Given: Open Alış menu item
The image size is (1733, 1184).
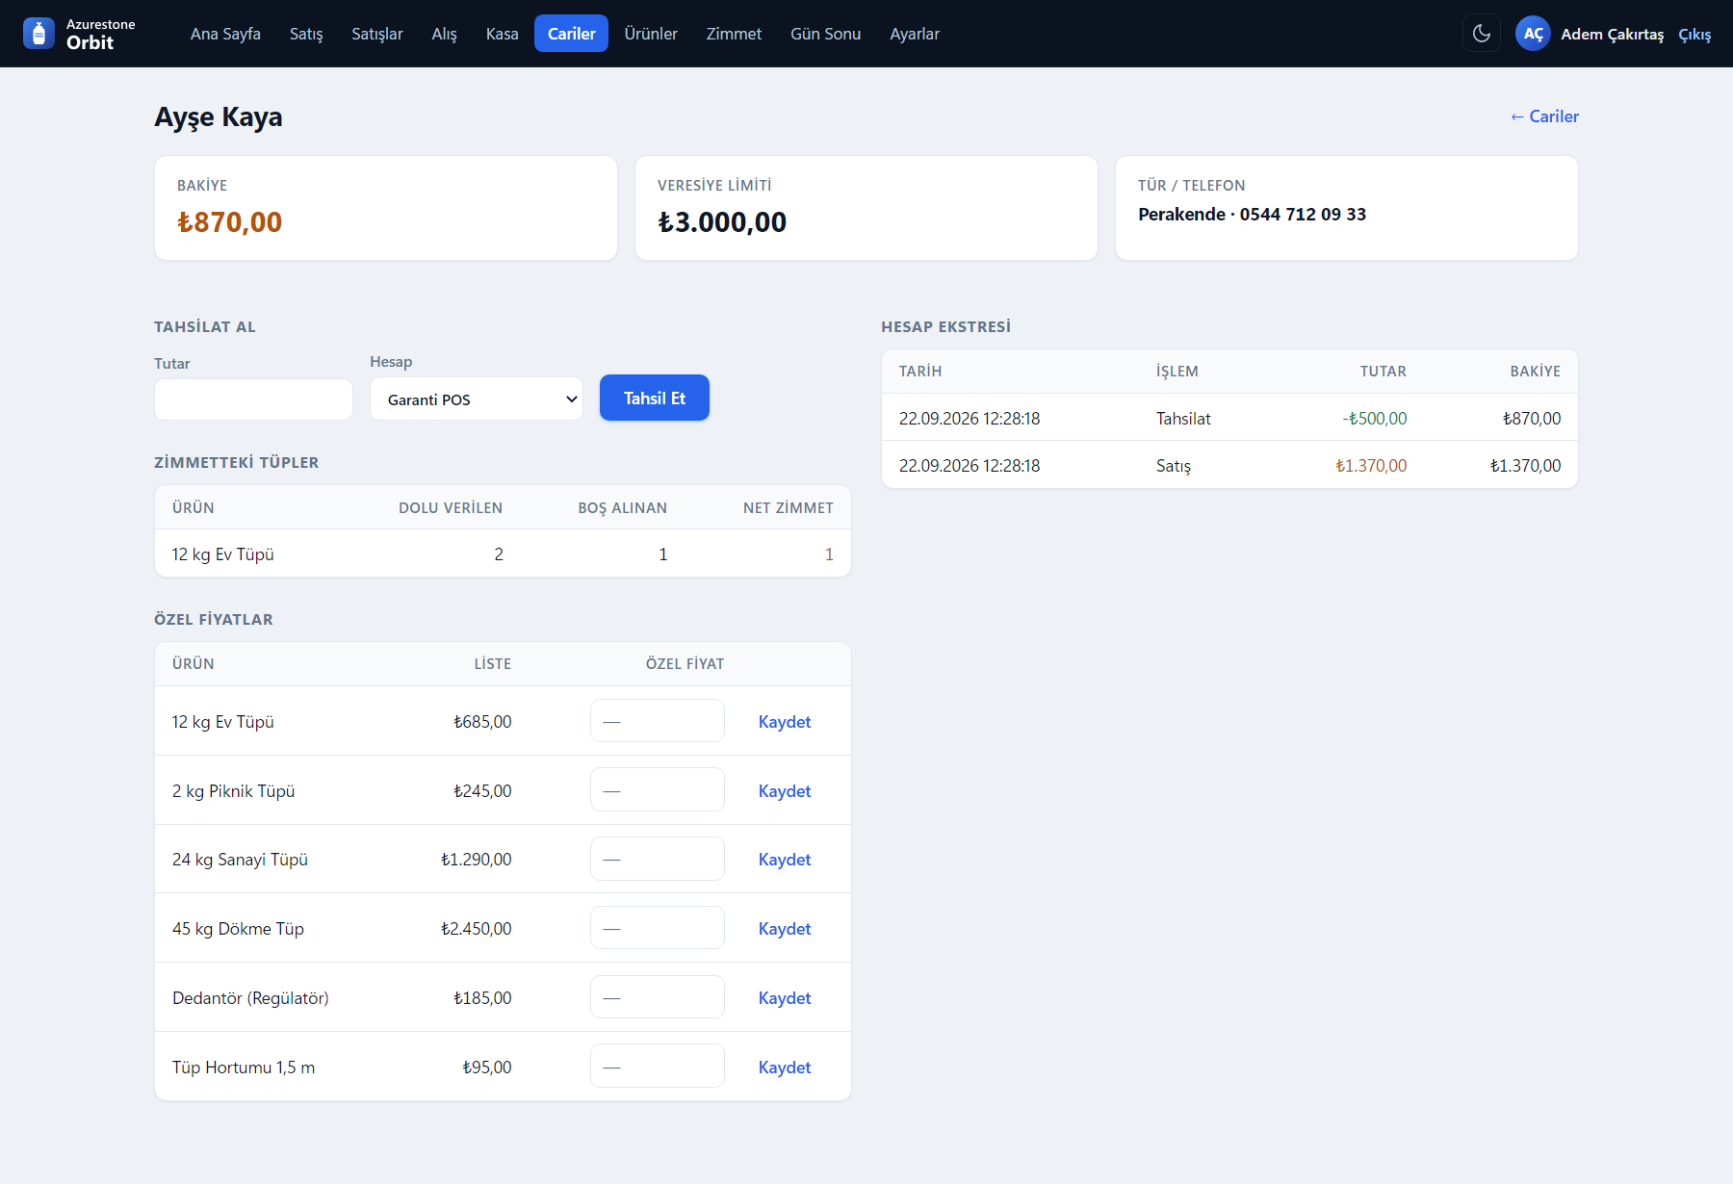Looking at the screenshot, I should [x=444, y=34].
